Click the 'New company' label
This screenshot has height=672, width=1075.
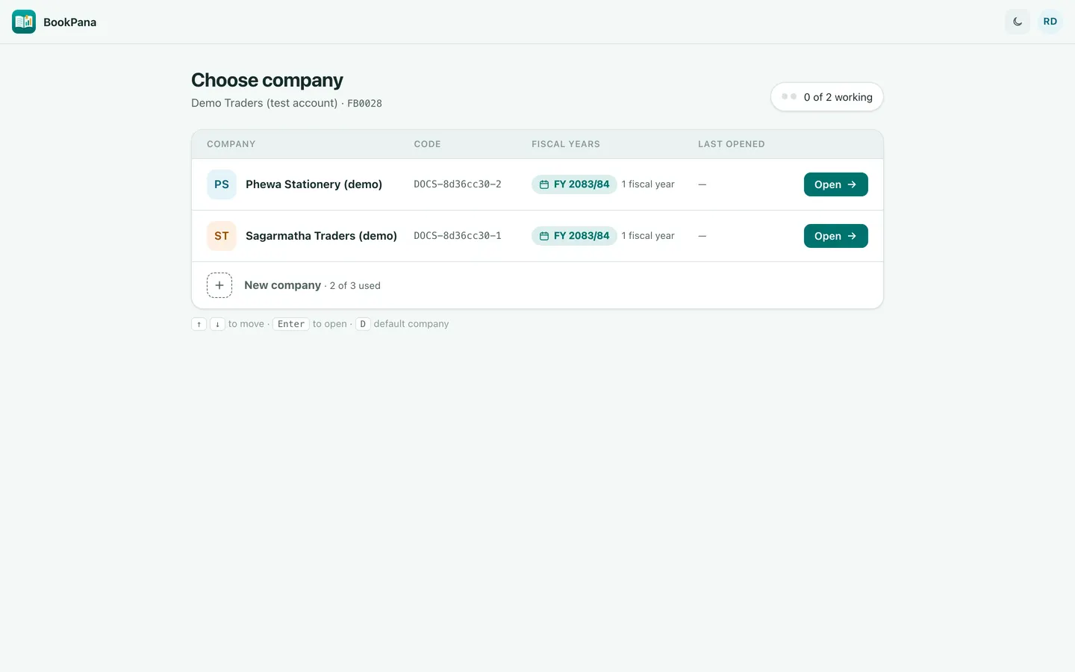282,285
